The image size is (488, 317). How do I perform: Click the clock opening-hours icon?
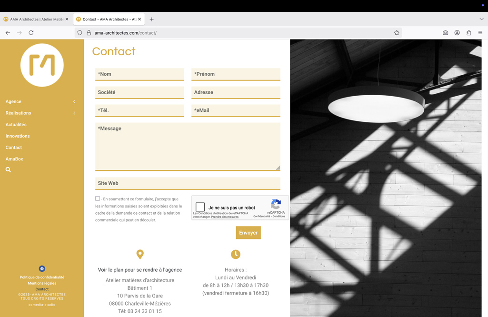tap(236, 254)
